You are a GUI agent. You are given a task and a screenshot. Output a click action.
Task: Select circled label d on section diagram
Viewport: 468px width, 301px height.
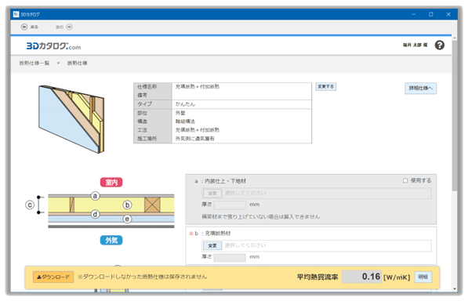(95, 214)
